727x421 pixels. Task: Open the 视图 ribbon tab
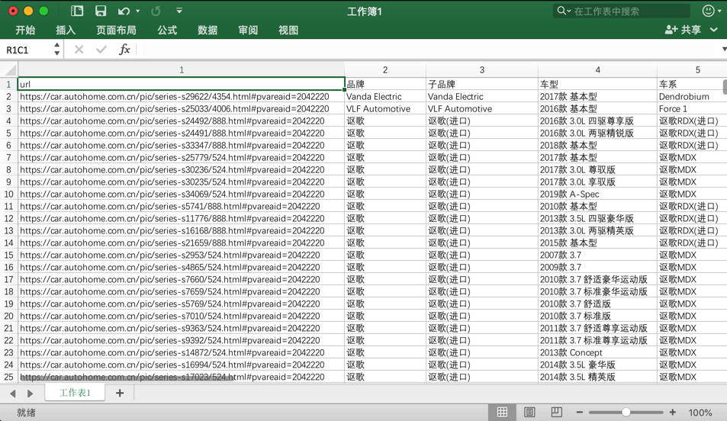click(x=288, y=31)
